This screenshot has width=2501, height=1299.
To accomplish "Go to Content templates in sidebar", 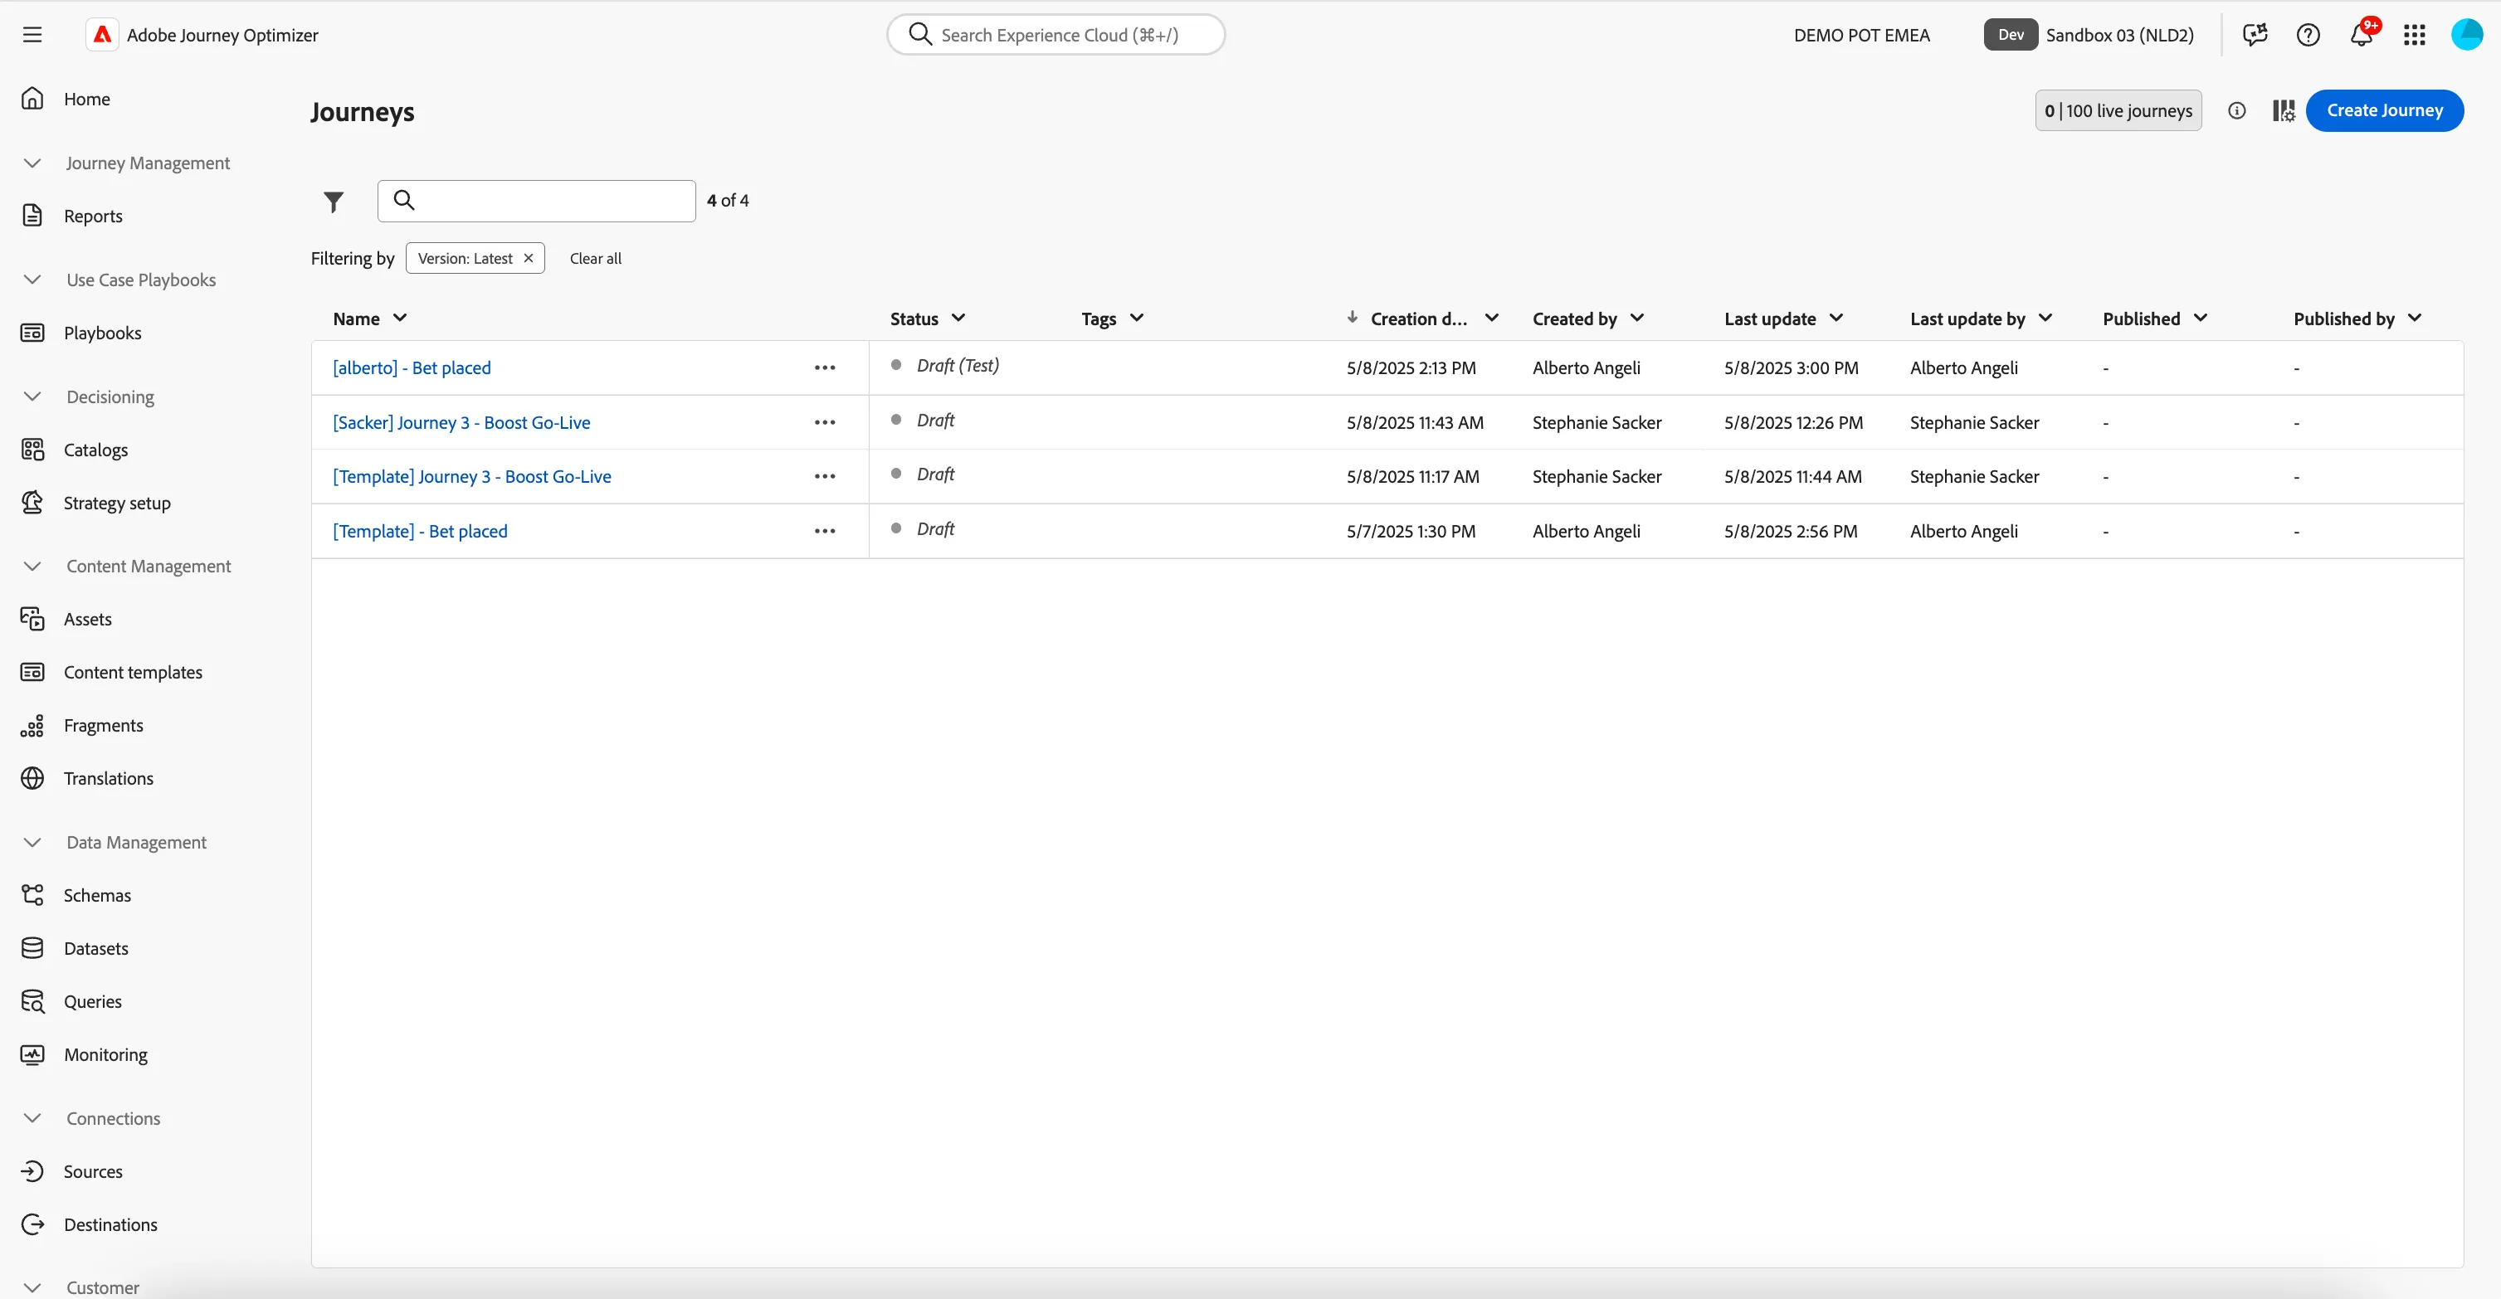I will pos(133,672).
